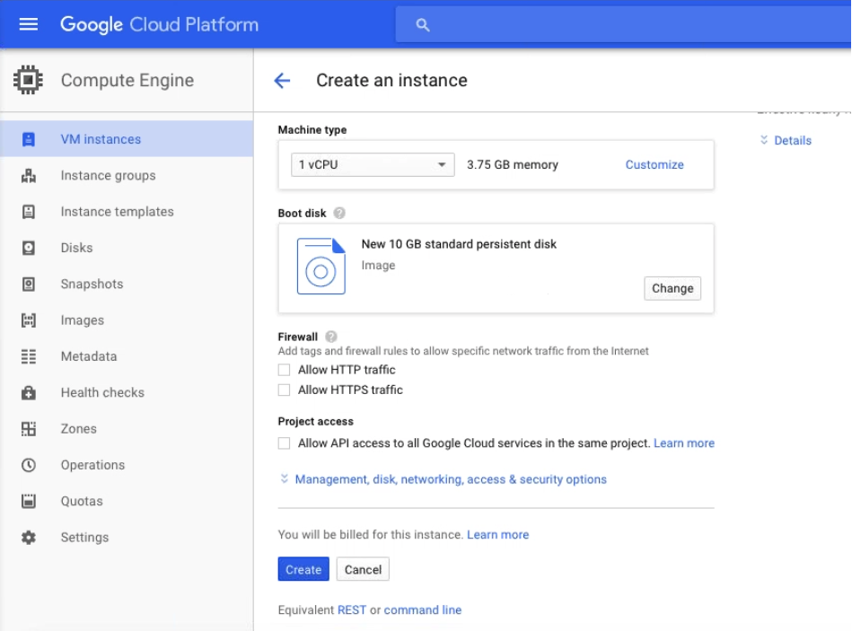This screenshot has height=631, width=852.
Task: Expand the Details section
Action: [x=786, y=141]
